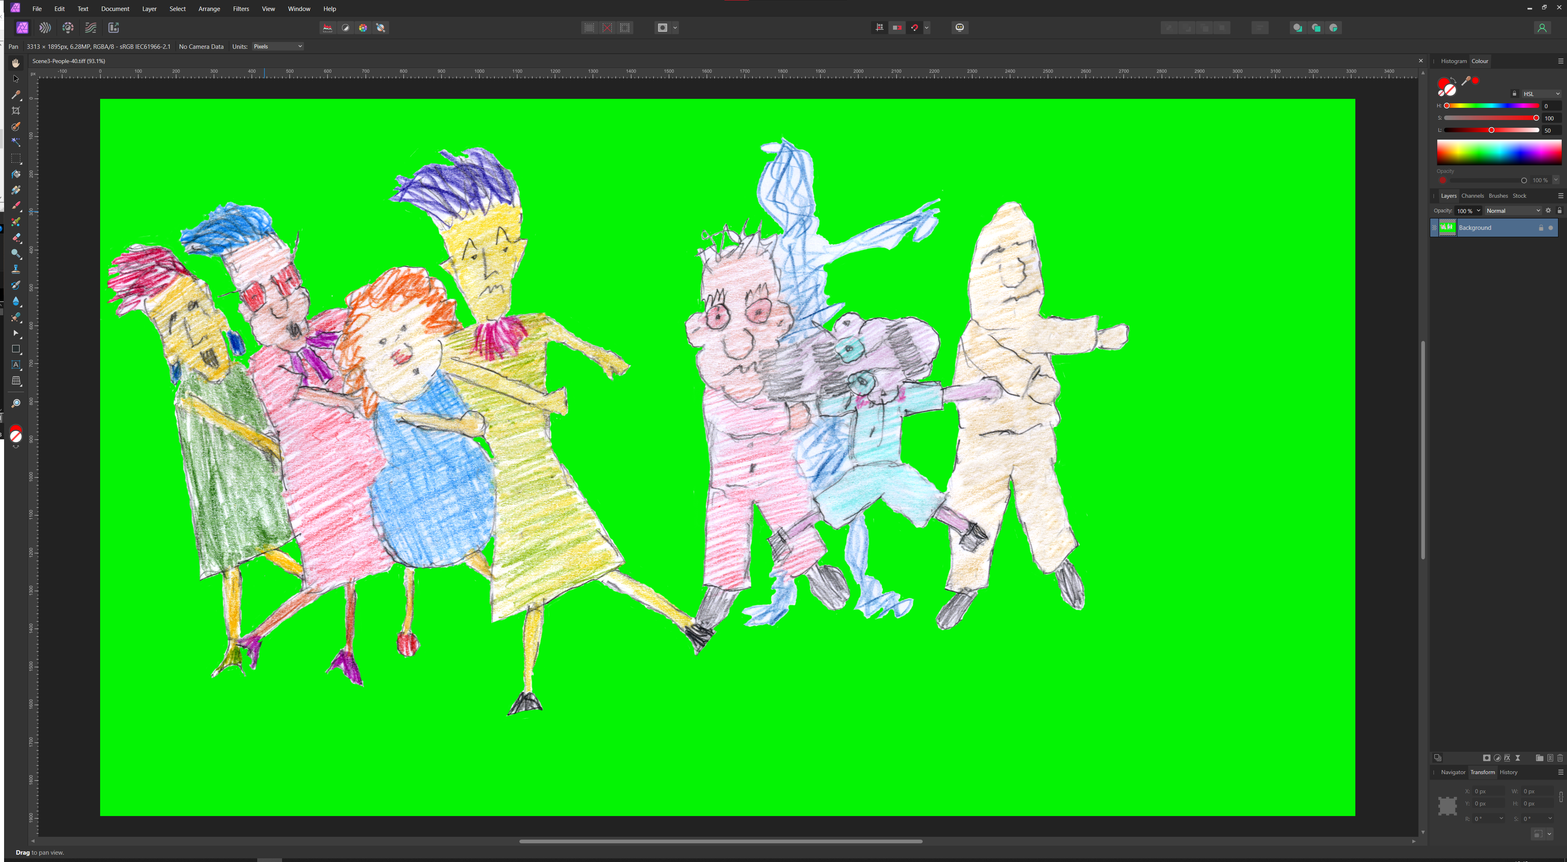Select the Colour Picker tool
Image resolution: width=1567 pixels, height=862 pixels.
(x=16, y=95)
